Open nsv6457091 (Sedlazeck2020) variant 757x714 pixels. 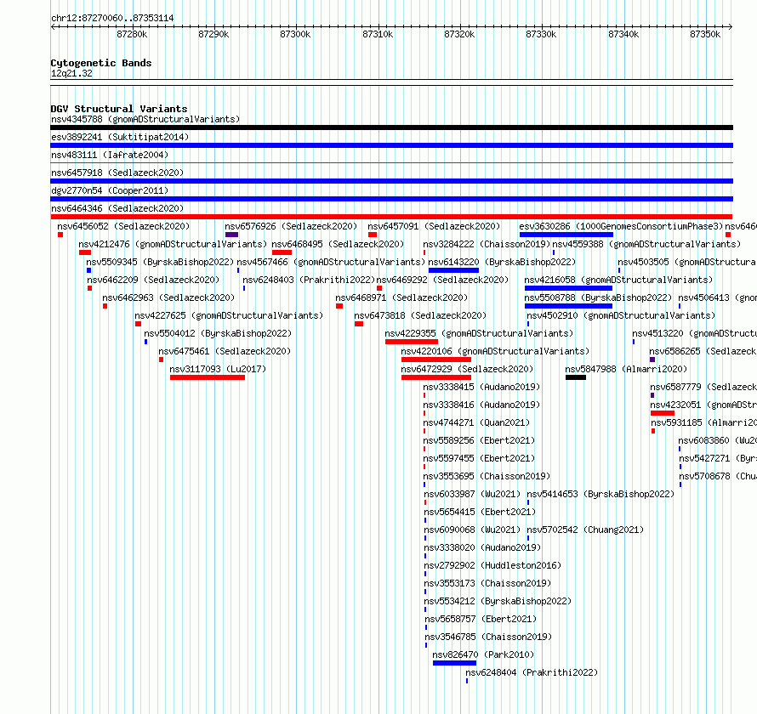434,226
